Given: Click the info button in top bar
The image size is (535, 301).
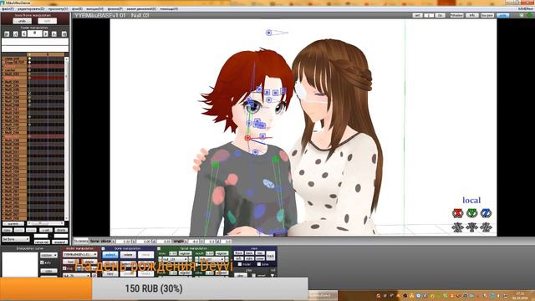Looking at the screenshot, I should coord(472,15).
